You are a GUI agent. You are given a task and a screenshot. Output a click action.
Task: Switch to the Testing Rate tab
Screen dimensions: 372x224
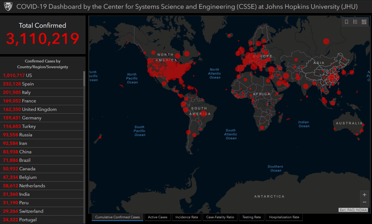coord(252,217)
